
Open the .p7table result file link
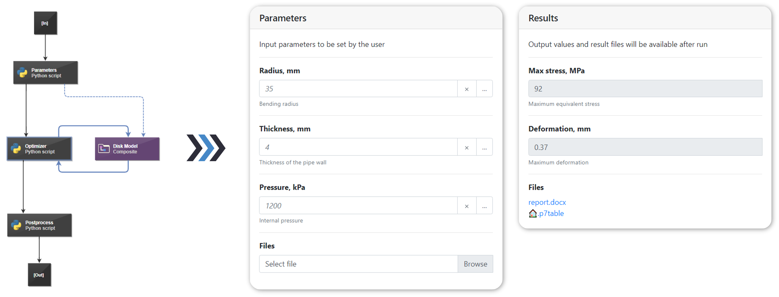click(x=551, y=213)
